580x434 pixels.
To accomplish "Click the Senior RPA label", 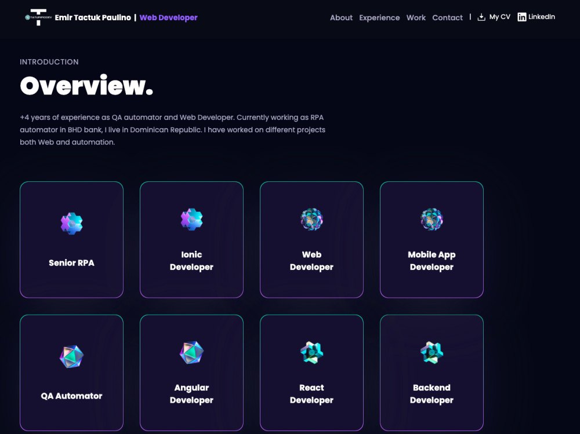I will tap(71, 263).
